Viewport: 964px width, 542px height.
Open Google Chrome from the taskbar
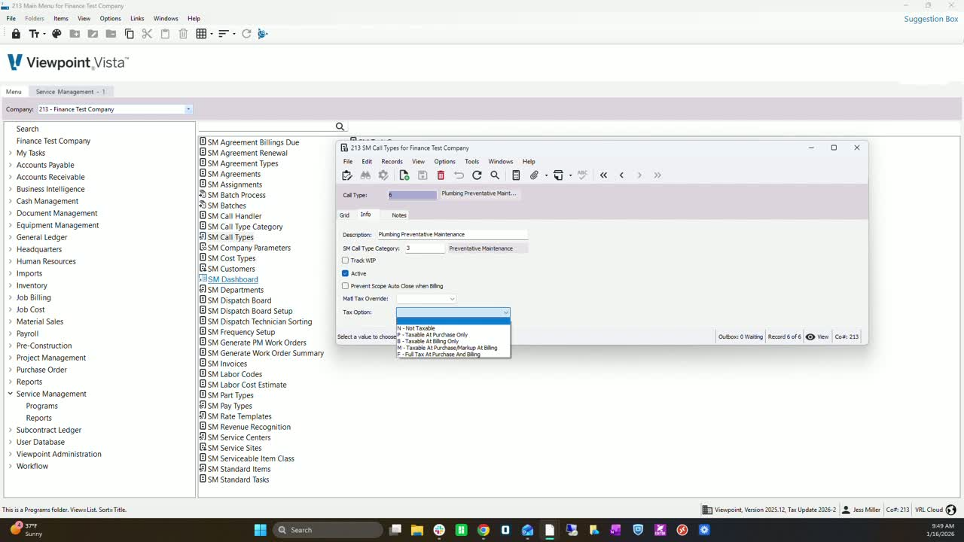pyautogui.click(x=484, y=530)
